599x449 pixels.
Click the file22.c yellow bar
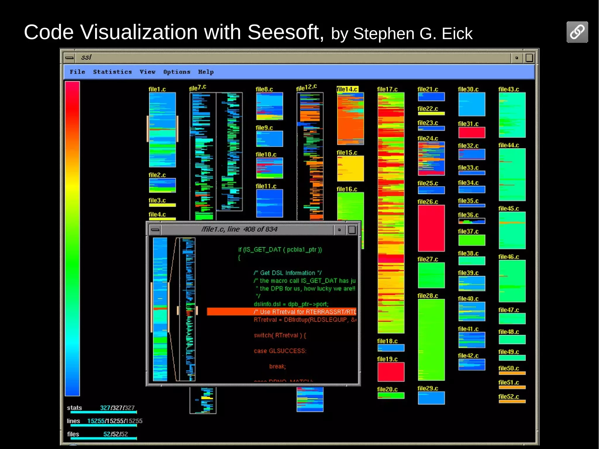pos(431,113)
